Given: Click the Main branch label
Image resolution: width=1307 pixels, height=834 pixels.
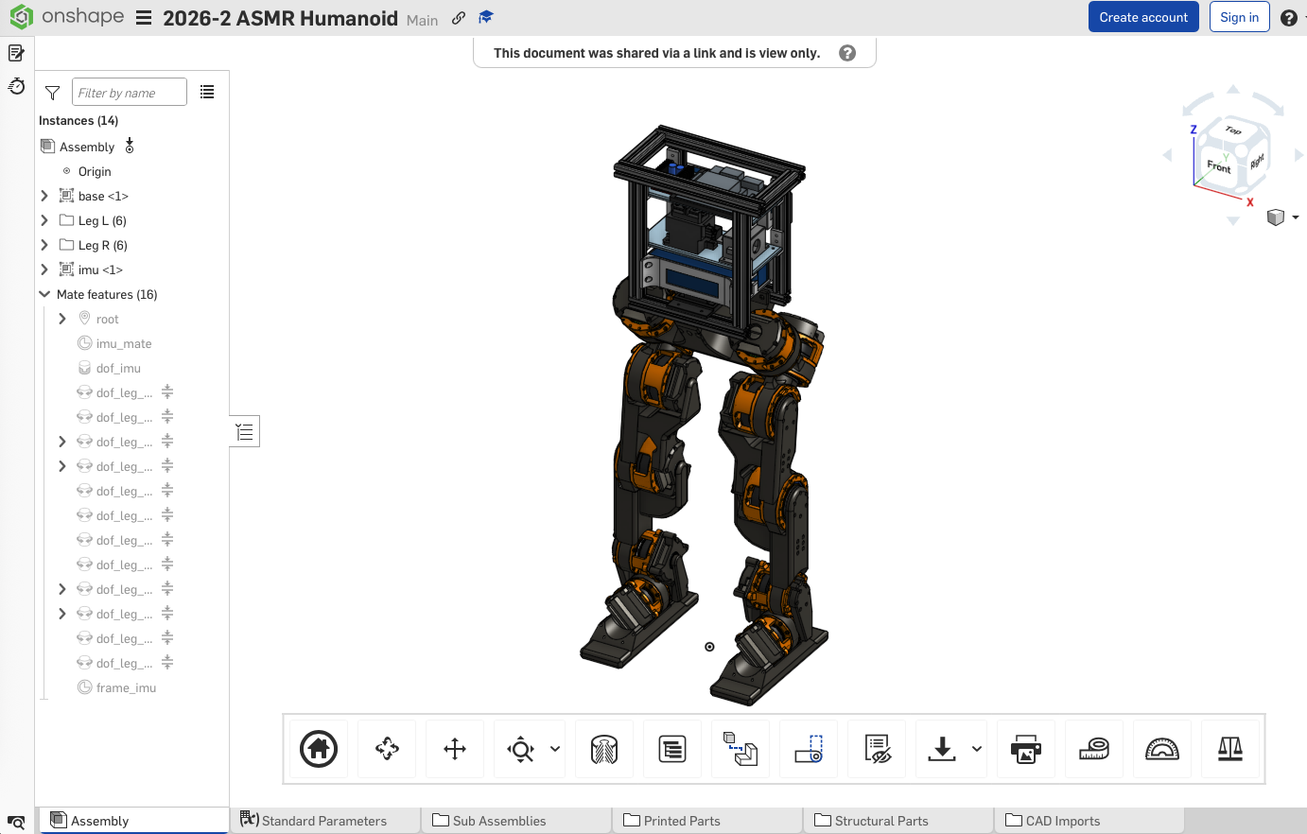Looking at the screenshot, I should pos(423,20).
